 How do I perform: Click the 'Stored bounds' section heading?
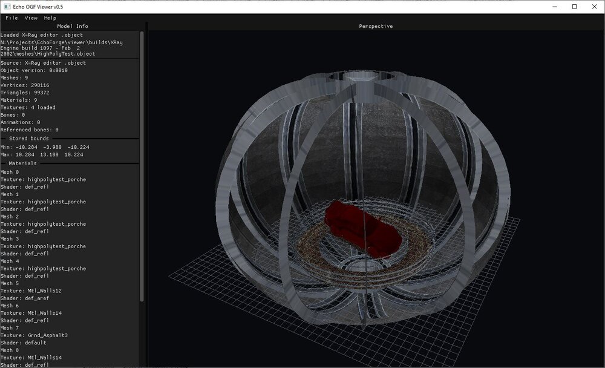click(x=29, y=138)
